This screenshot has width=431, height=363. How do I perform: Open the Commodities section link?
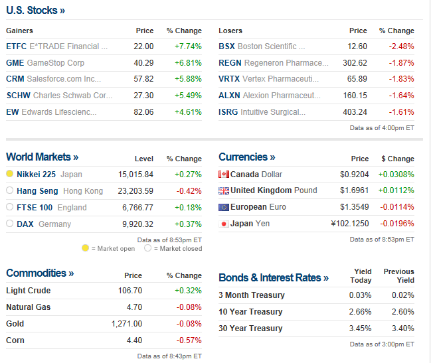(40, 273)
